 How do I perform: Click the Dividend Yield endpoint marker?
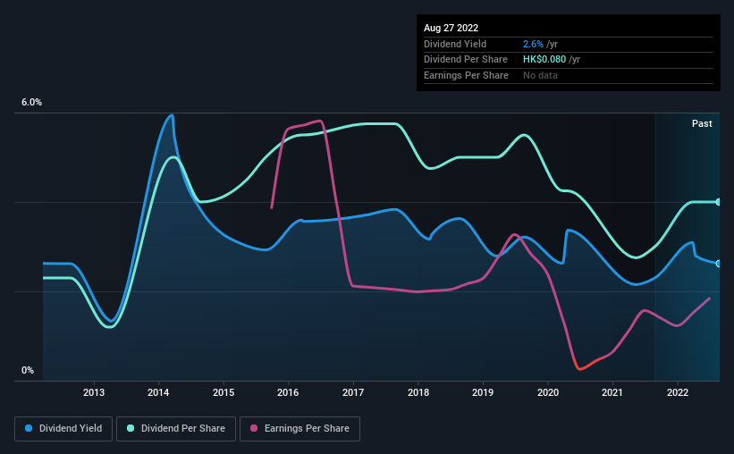718,264
